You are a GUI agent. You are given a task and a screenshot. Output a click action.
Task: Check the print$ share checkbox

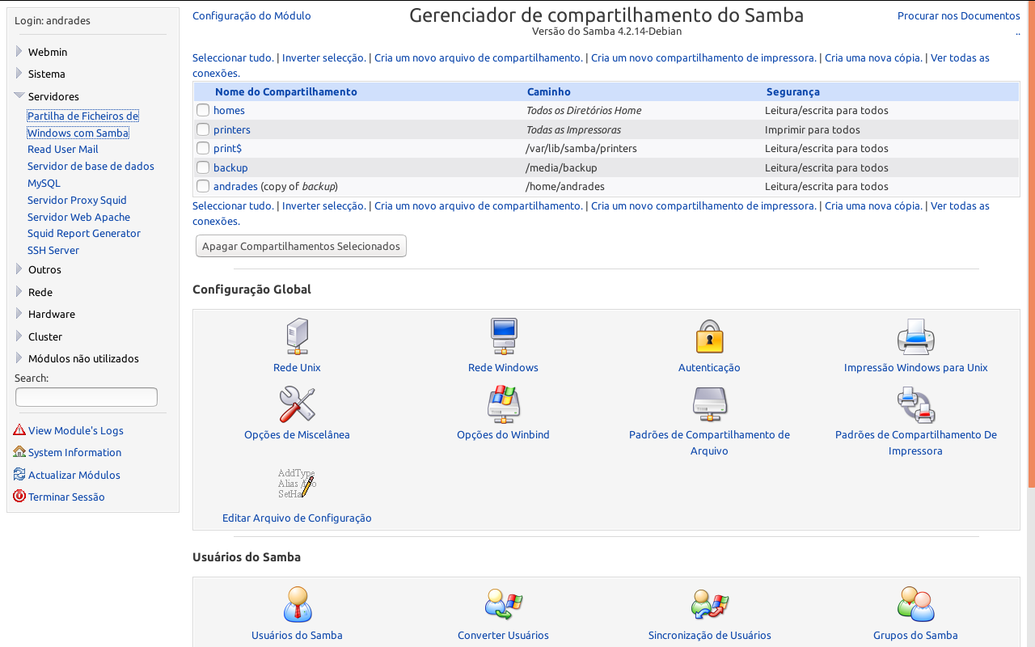tap(203, 148)
